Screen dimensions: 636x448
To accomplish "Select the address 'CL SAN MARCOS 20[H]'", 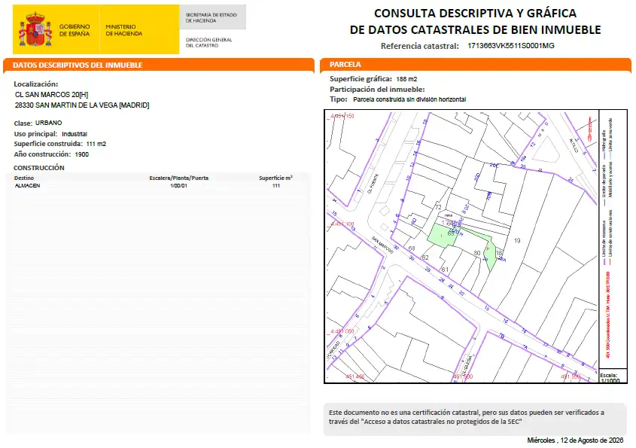I will pos(51,95).
